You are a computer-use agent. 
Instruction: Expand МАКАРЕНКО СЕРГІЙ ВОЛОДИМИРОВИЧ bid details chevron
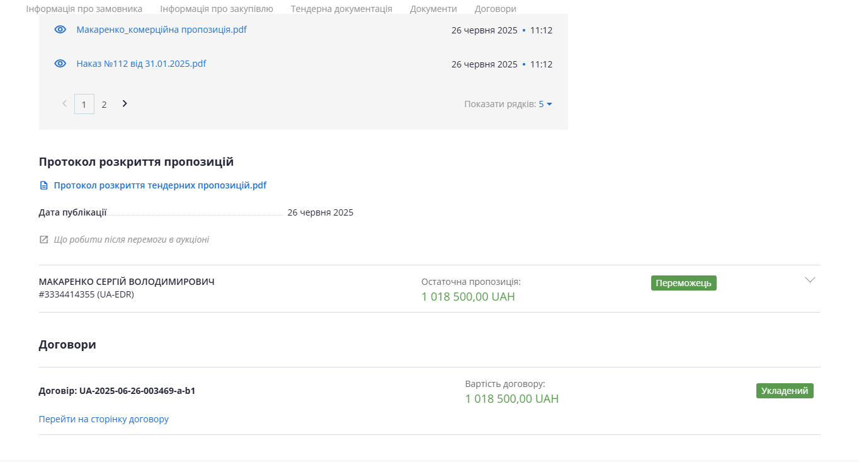[x=810, y=280]
